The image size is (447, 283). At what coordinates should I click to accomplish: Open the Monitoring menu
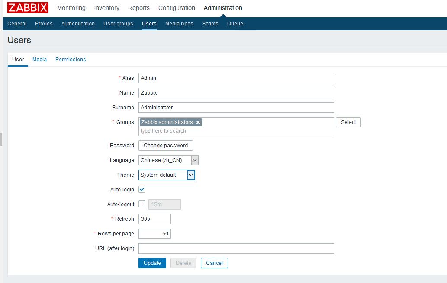(71, 8)
